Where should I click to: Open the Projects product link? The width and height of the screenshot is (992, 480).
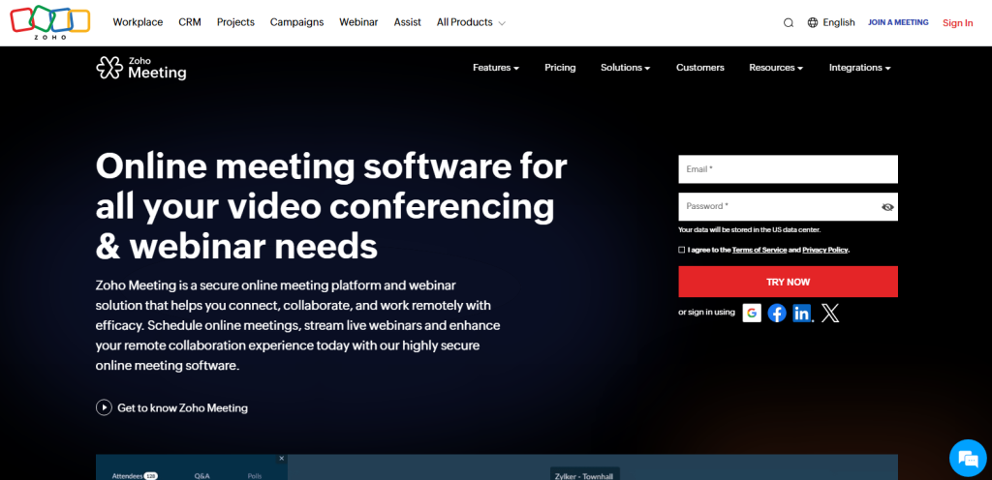click(x=235, y=22)
